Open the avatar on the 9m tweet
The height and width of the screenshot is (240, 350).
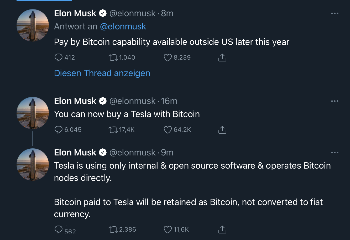coord(33,164)
